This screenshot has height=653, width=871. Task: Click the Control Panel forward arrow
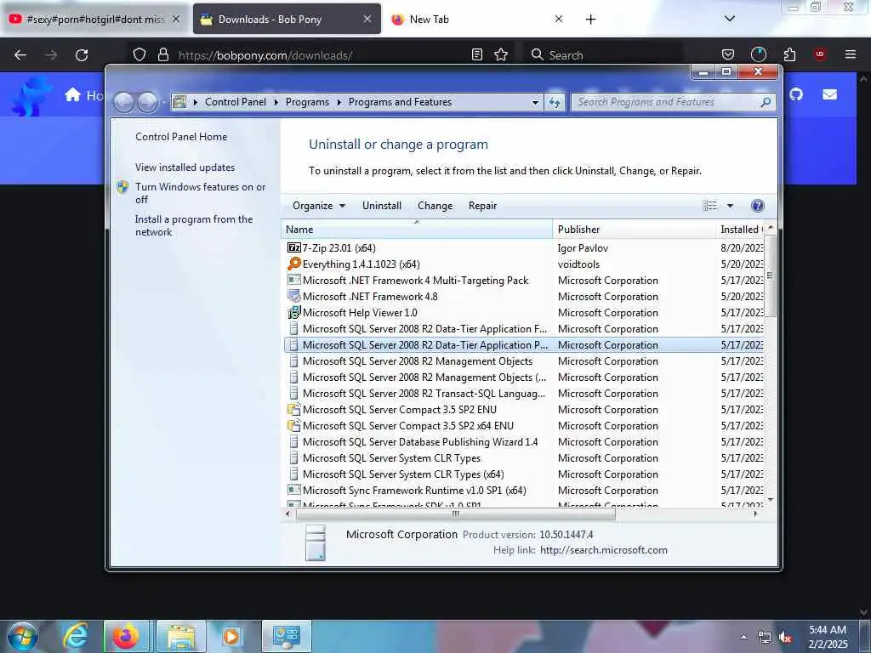tap(147, 102)
